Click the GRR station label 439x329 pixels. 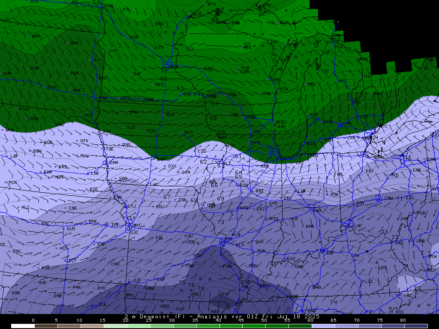click(x=328, y=122)
